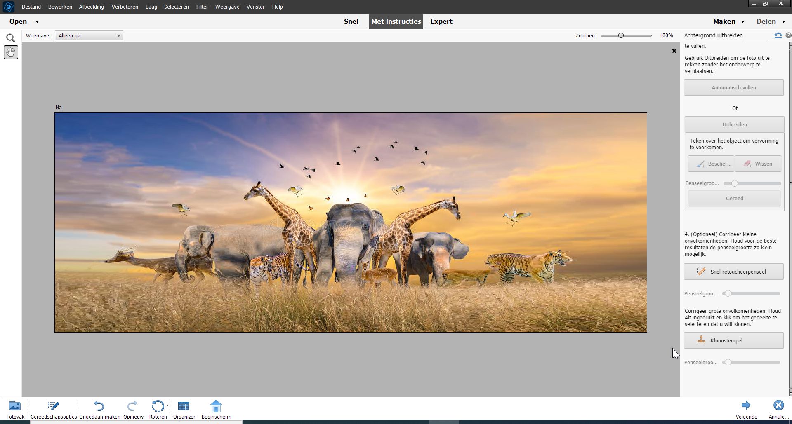Adjust retouch brush Penseelgrootte slider
Screen dimensions: 792x424
point(751,293)
